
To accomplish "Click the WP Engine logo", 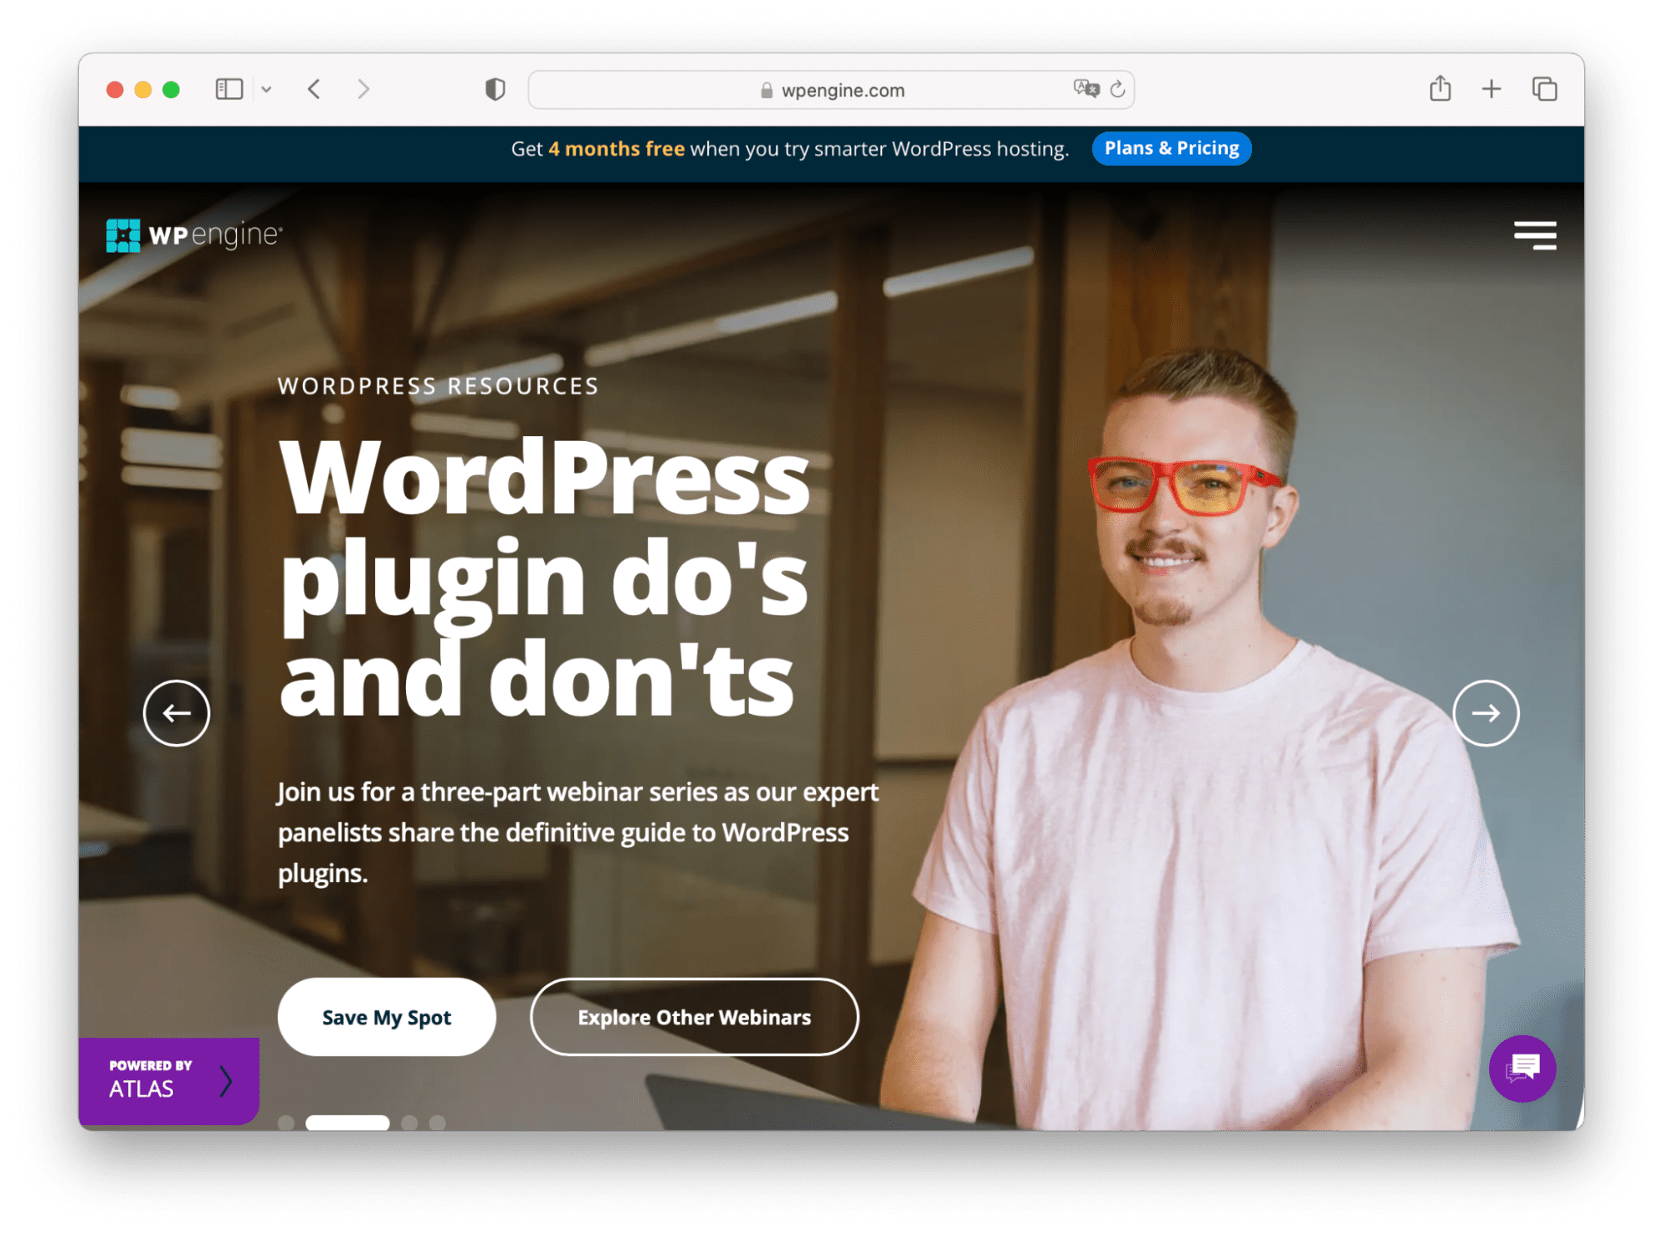I will (x=195, y=236).
